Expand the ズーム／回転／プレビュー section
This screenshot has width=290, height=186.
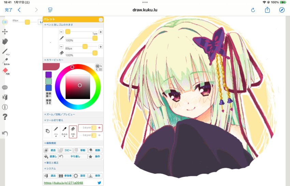60,114
